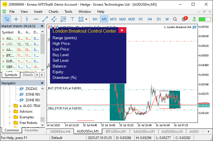The image size is (213, 141).
Task: Click the green connection status bar
Action: (x=204, y=19)
